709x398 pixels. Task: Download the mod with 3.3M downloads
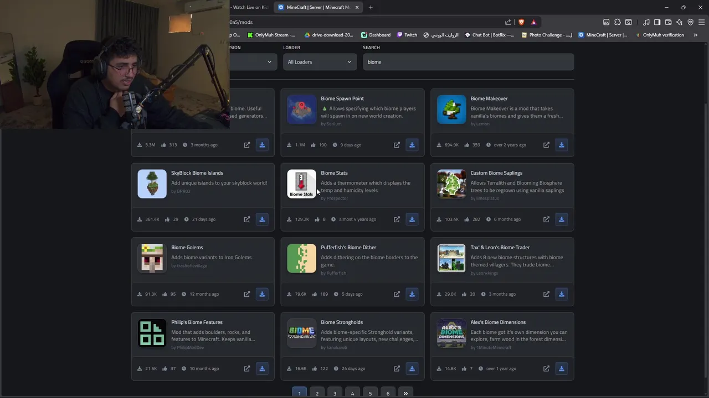click(x=262, y=145)
